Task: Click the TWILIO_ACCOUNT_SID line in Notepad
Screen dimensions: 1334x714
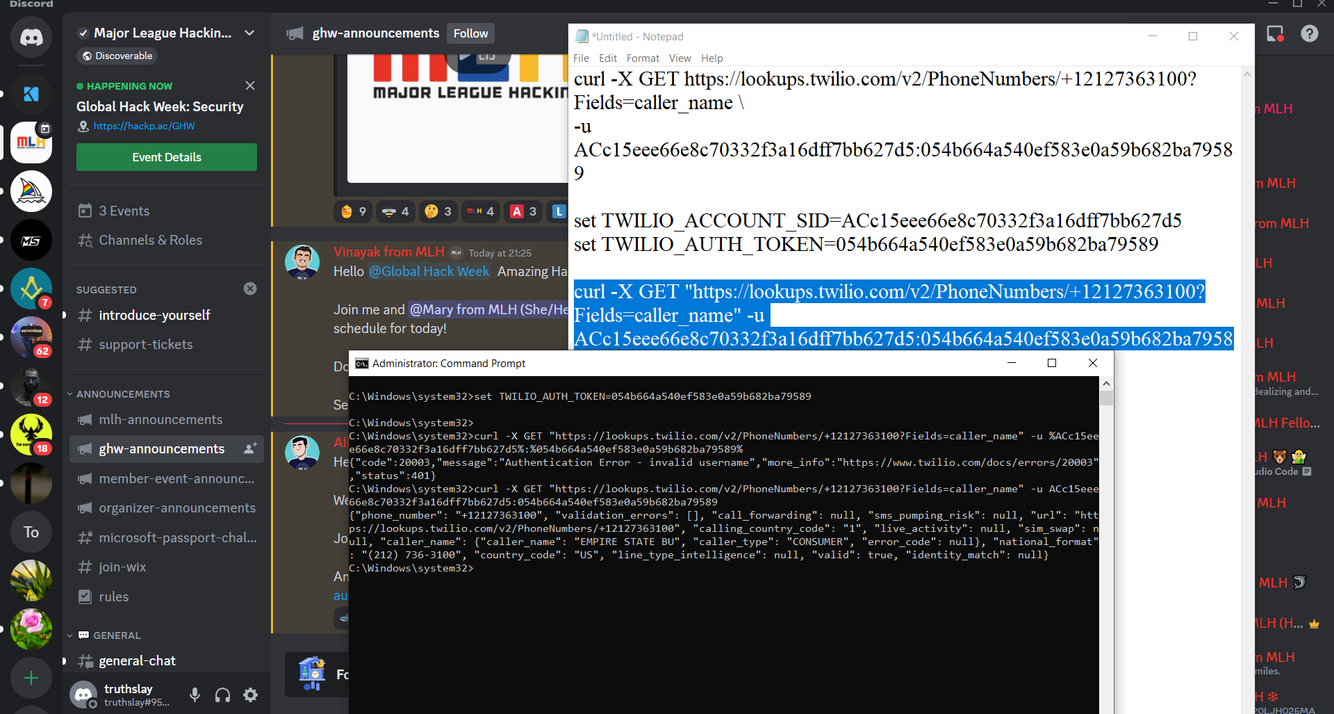Action: click(878, 220)
